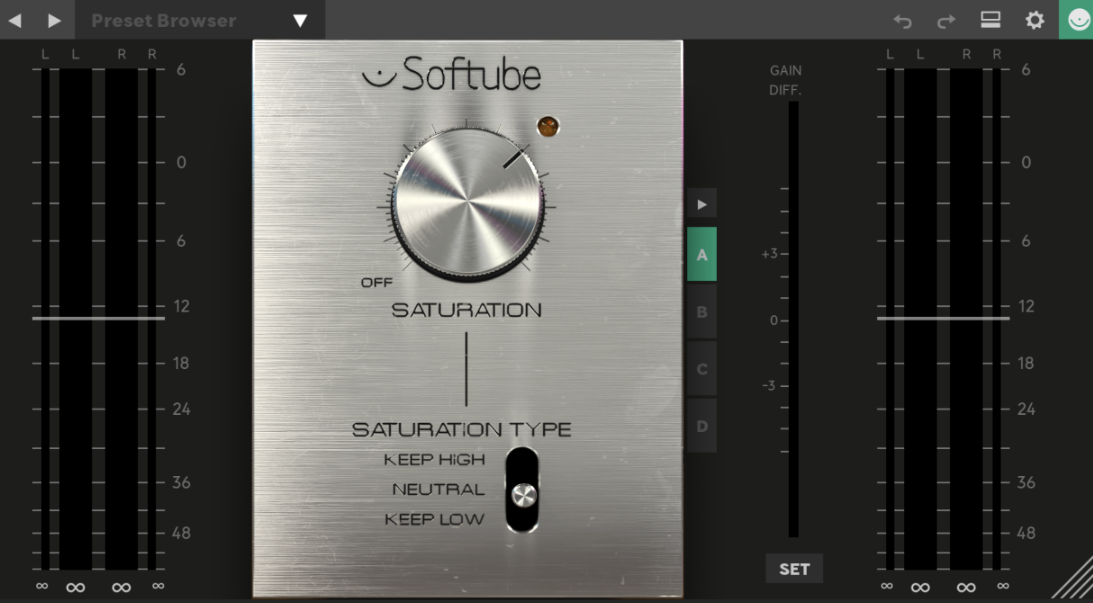The height and width of the screenshot is (603, 1093).
Task: Click the undo arrow icon
Action: (x=902, y=21)
